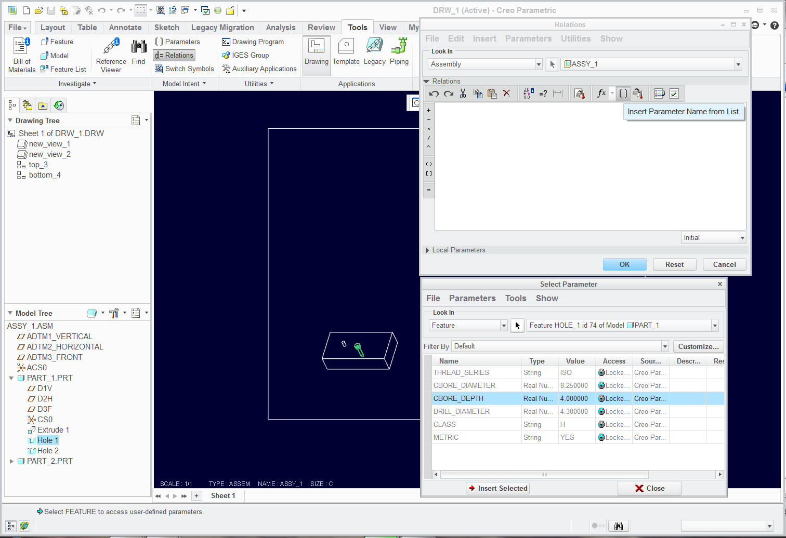
Task: Click the Undo icon in Relations toolbar
Action: point(434,93)
